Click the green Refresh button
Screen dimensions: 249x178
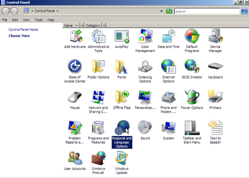[169, 11]
